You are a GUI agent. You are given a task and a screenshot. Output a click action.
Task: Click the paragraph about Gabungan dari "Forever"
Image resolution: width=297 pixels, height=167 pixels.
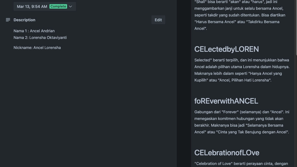[x=242, y=122]
